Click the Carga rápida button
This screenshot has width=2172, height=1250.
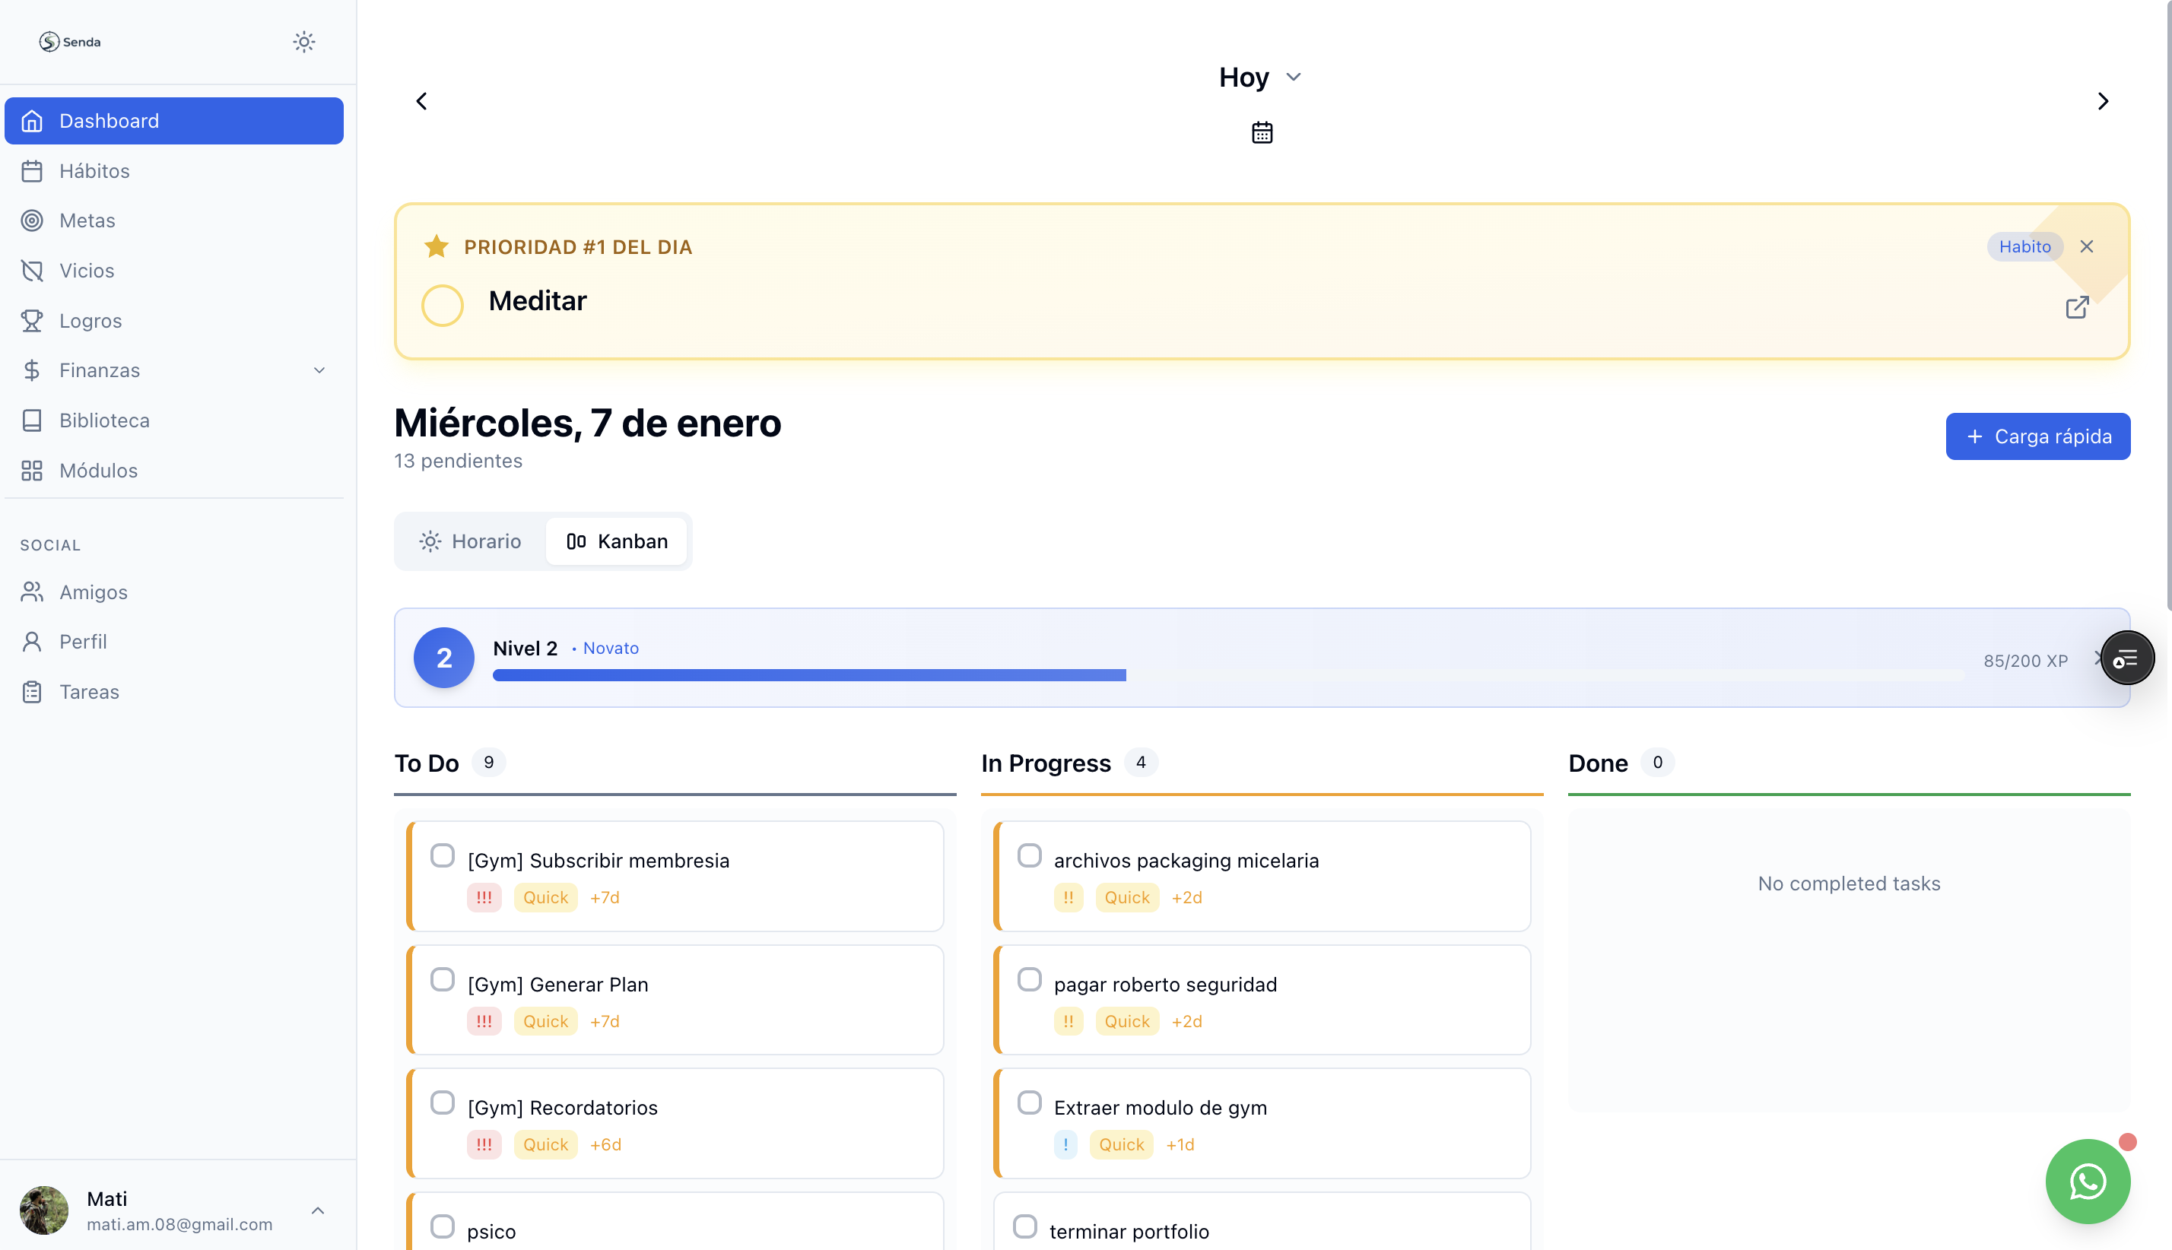tap(2037, 436)
